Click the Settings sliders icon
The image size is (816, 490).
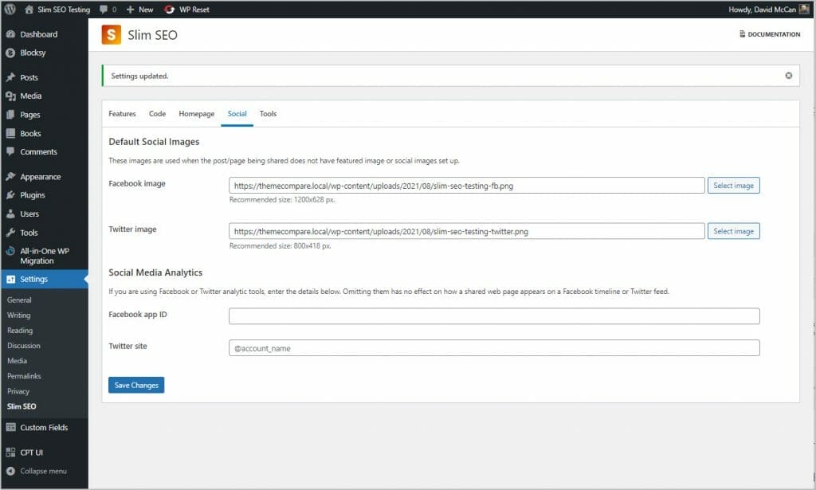[10, 280]
